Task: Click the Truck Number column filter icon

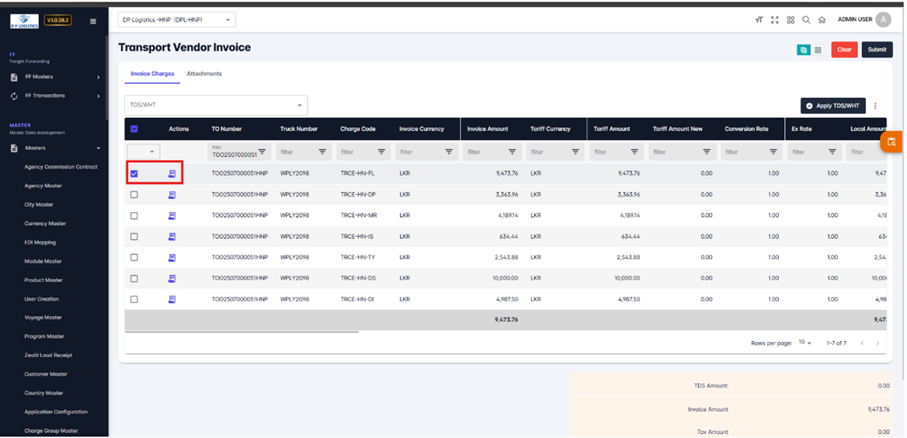Action: point(322,152)
